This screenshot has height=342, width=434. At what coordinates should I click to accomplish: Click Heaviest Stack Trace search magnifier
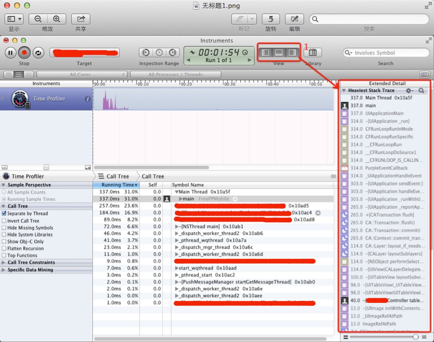[421, 90]
